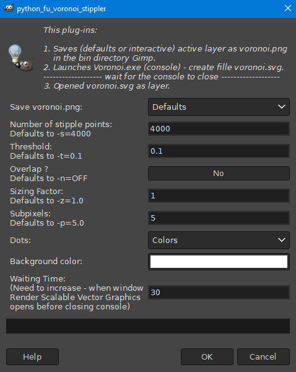Toggle the Overlap No button
296x372 pixels.
click(219, 174)
